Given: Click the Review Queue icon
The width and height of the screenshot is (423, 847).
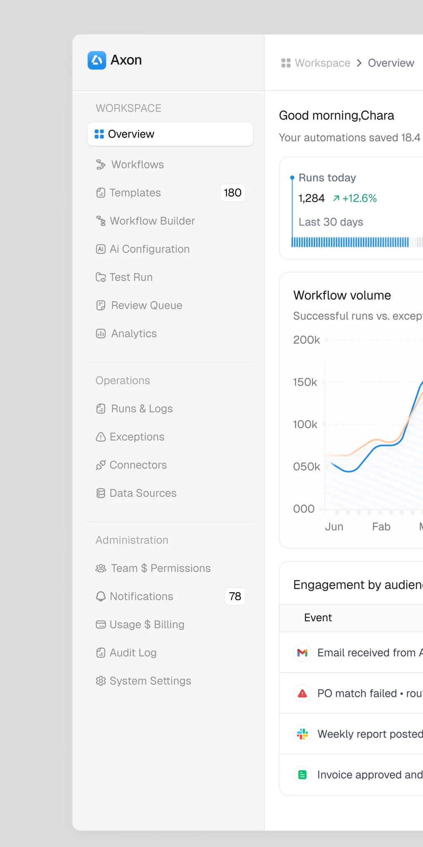Looking at the screenshot, I should click(x=100, y=305).
